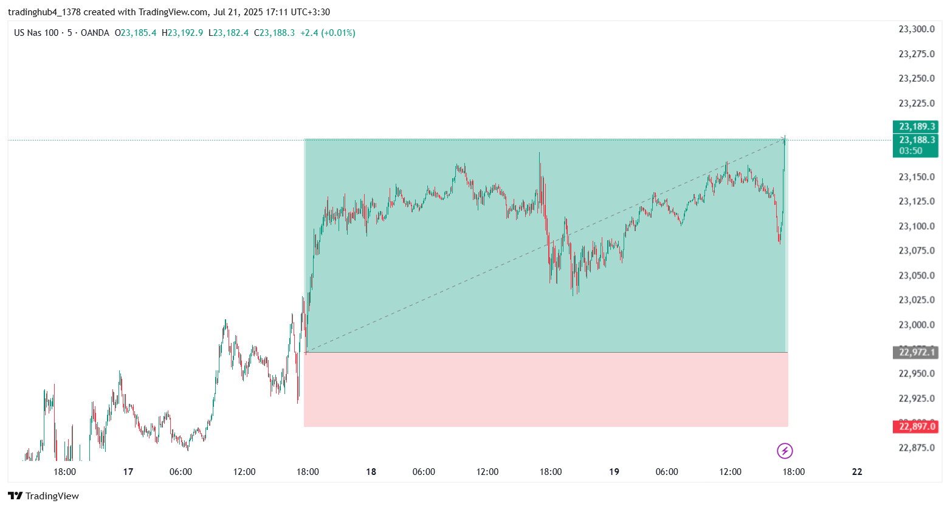Click the close value C23,188.3
950x509 pixels.
(274, 33)
